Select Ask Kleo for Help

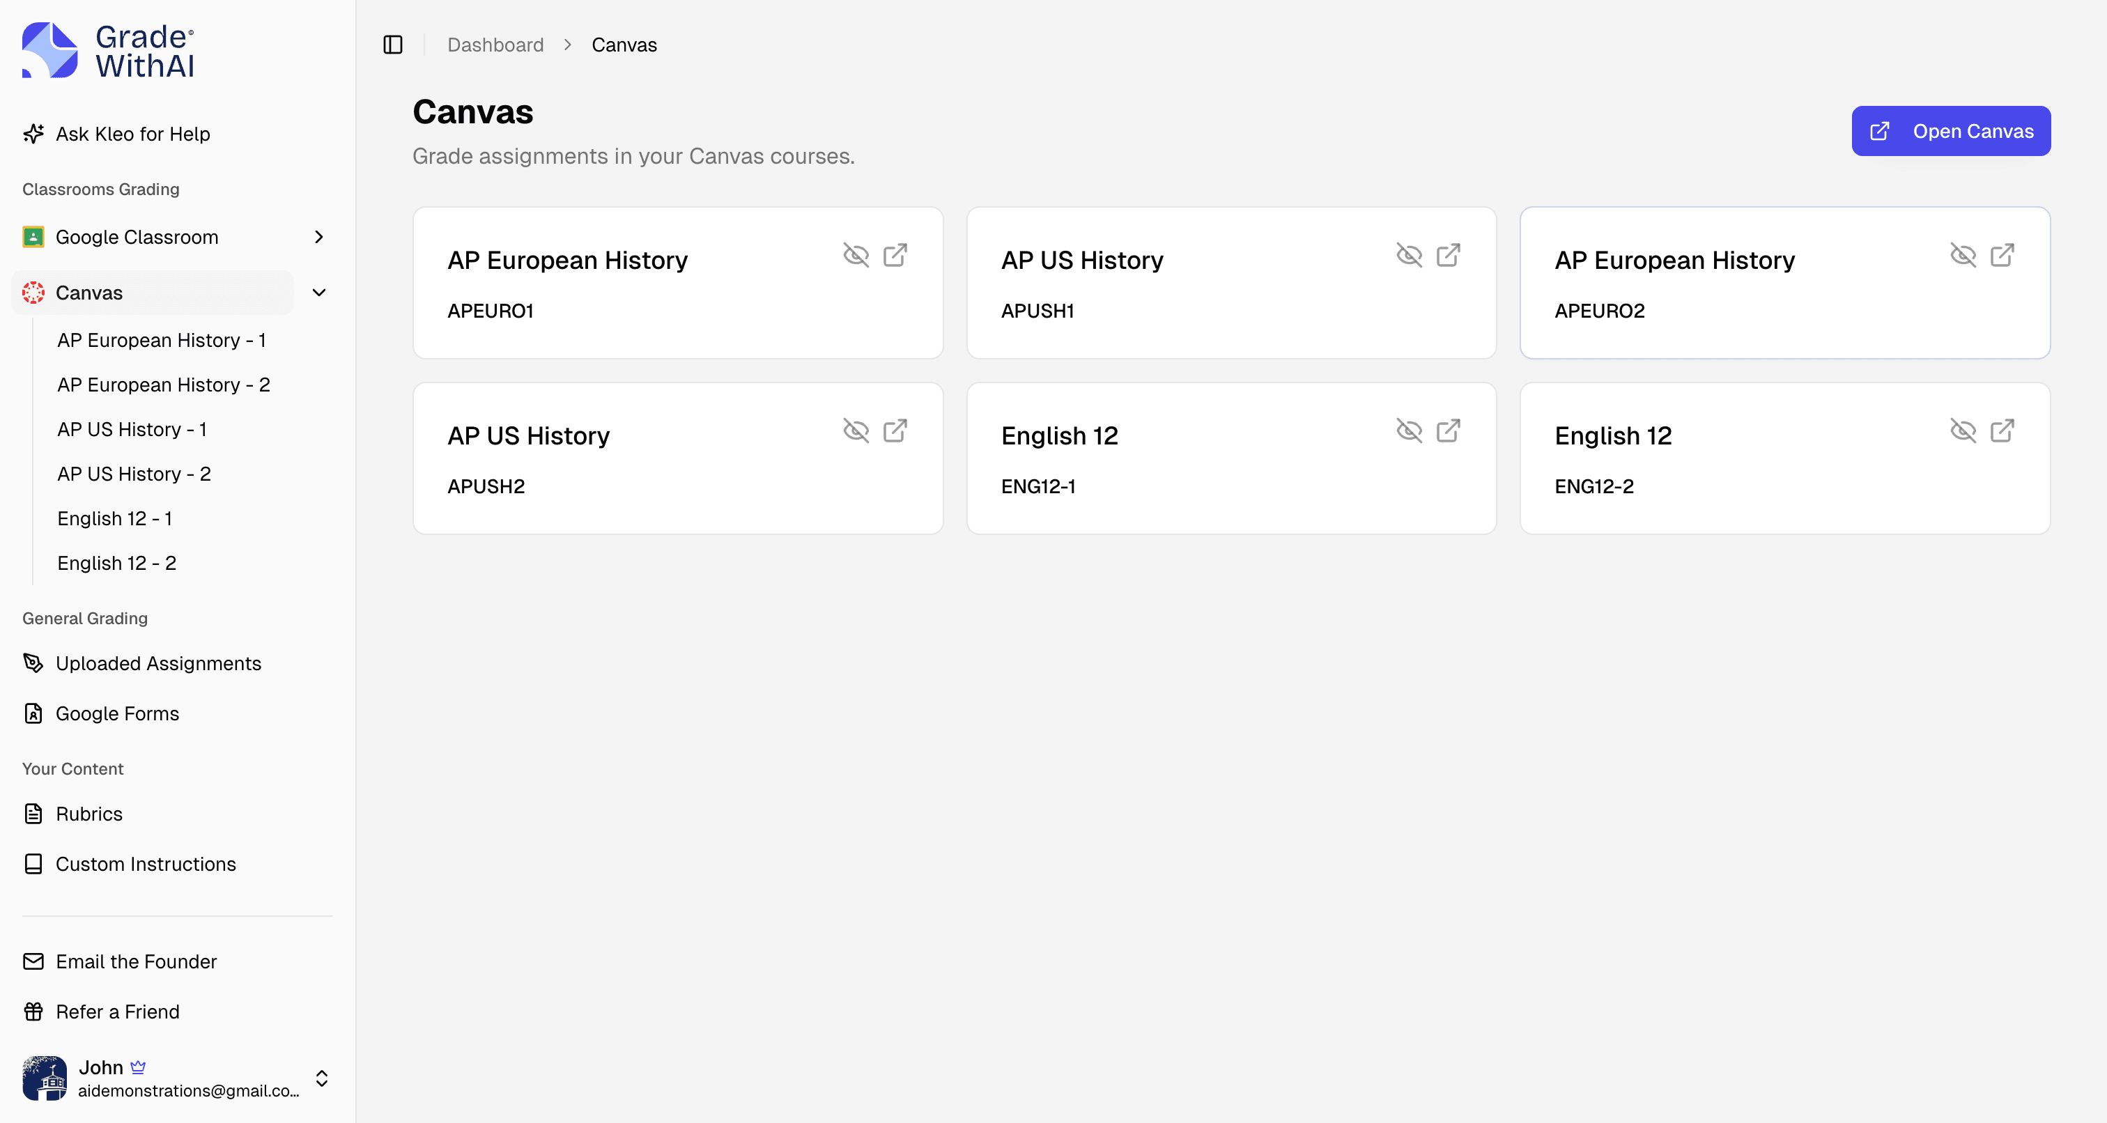pos(132,133)
